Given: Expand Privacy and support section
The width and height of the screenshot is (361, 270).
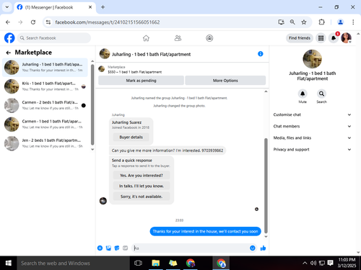Looking at the screenshot, I should point(312,149).
